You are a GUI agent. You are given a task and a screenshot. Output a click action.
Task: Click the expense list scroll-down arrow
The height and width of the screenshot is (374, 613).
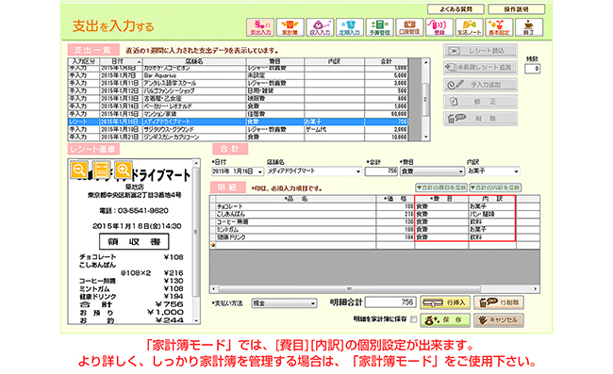(x=425, y=138)
